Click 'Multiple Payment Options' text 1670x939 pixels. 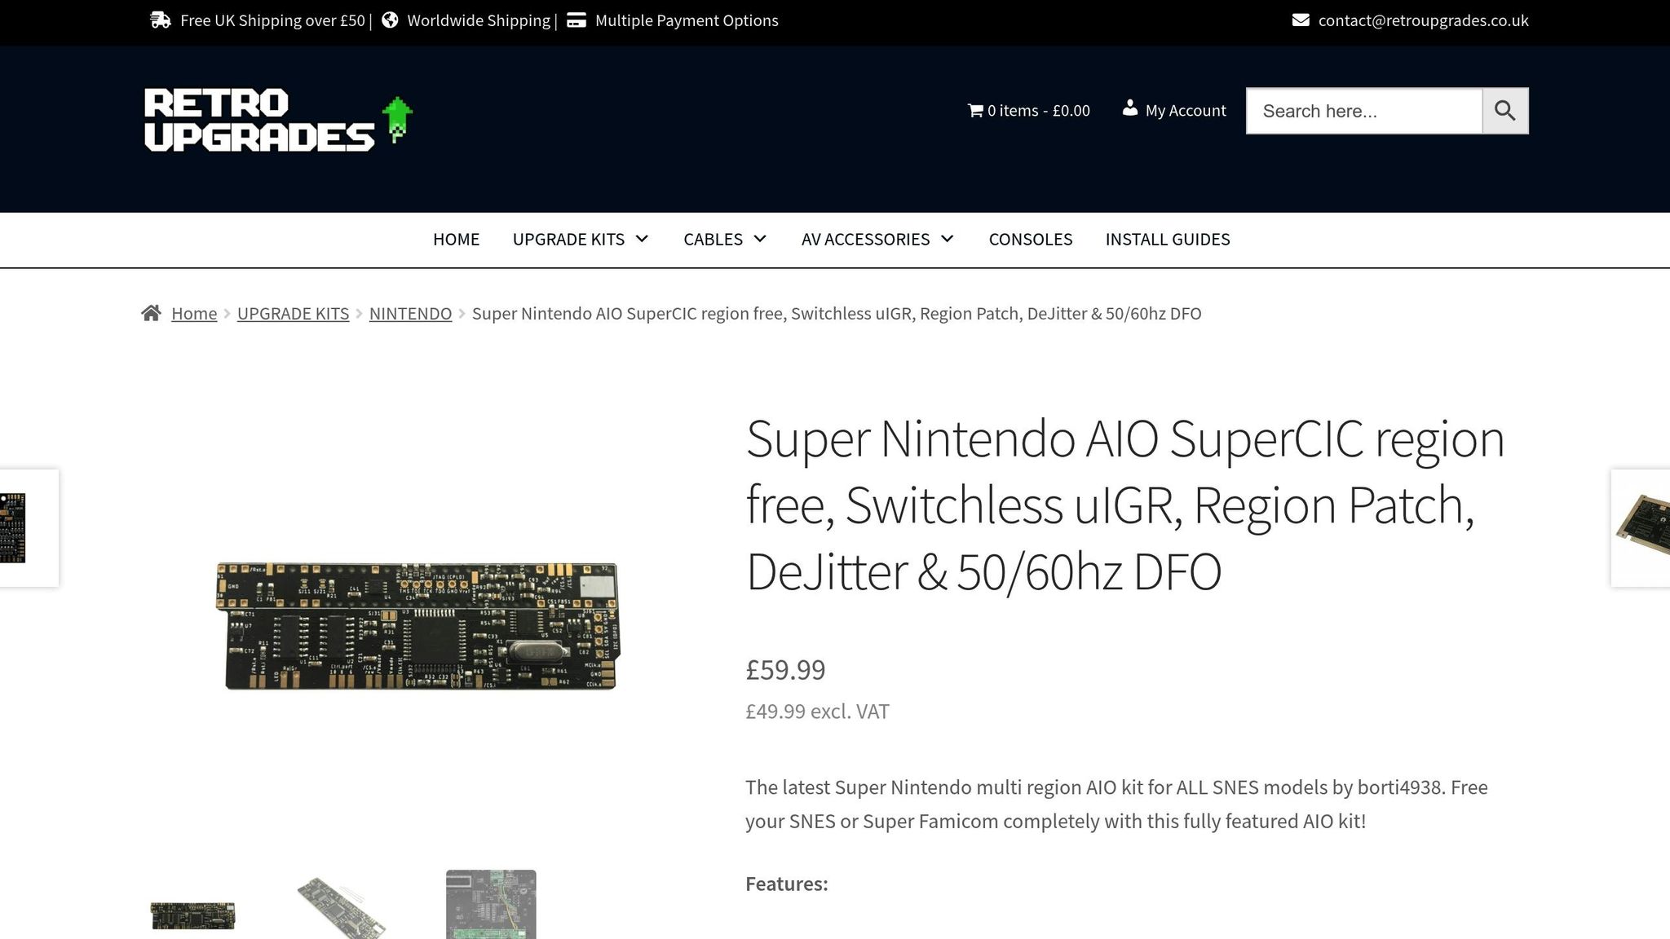(x=687, y=20)
